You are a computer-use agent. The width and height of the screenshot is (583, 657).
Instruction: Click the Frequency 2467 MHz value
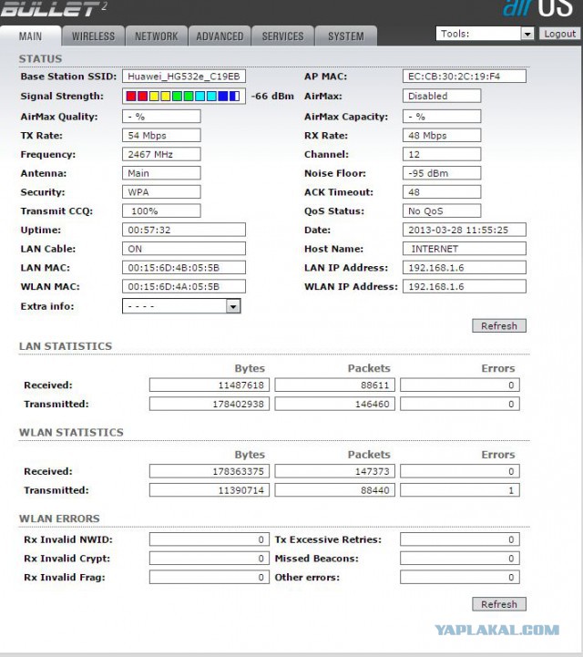tap(161, 154)
